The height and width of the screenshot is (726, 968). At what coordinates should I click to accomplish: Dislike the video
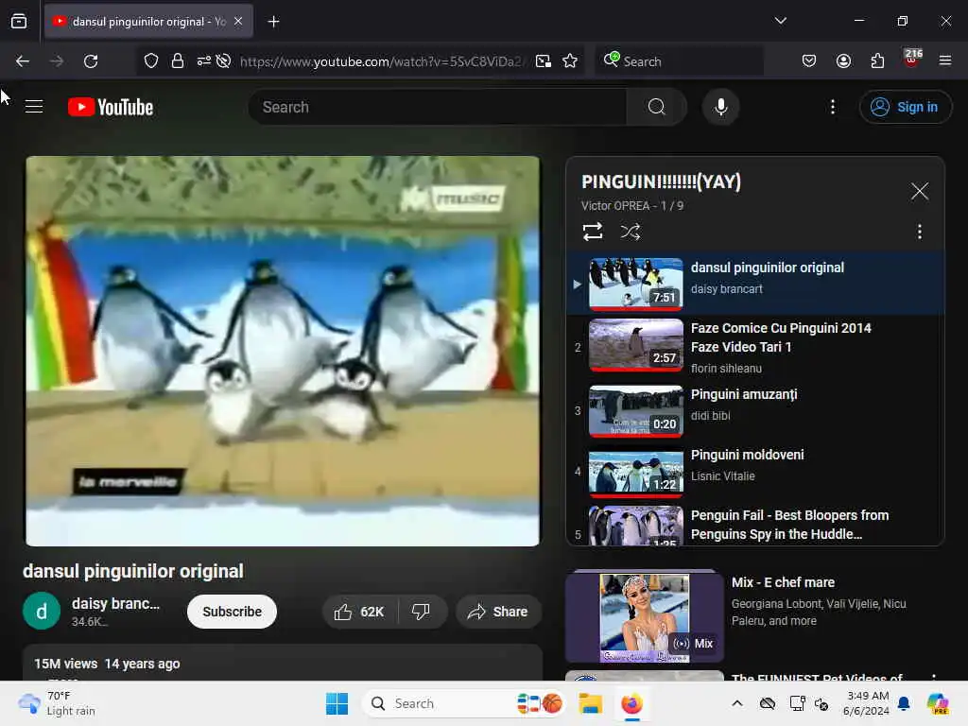[421, 612]
